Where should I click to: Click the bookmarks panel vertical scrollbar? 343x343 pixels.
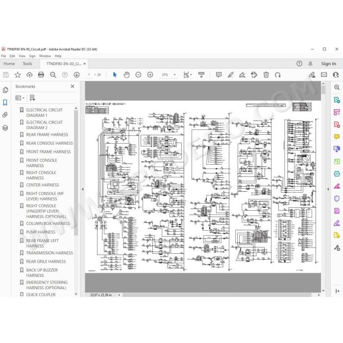pyautogui.click(x=76, y=173)
